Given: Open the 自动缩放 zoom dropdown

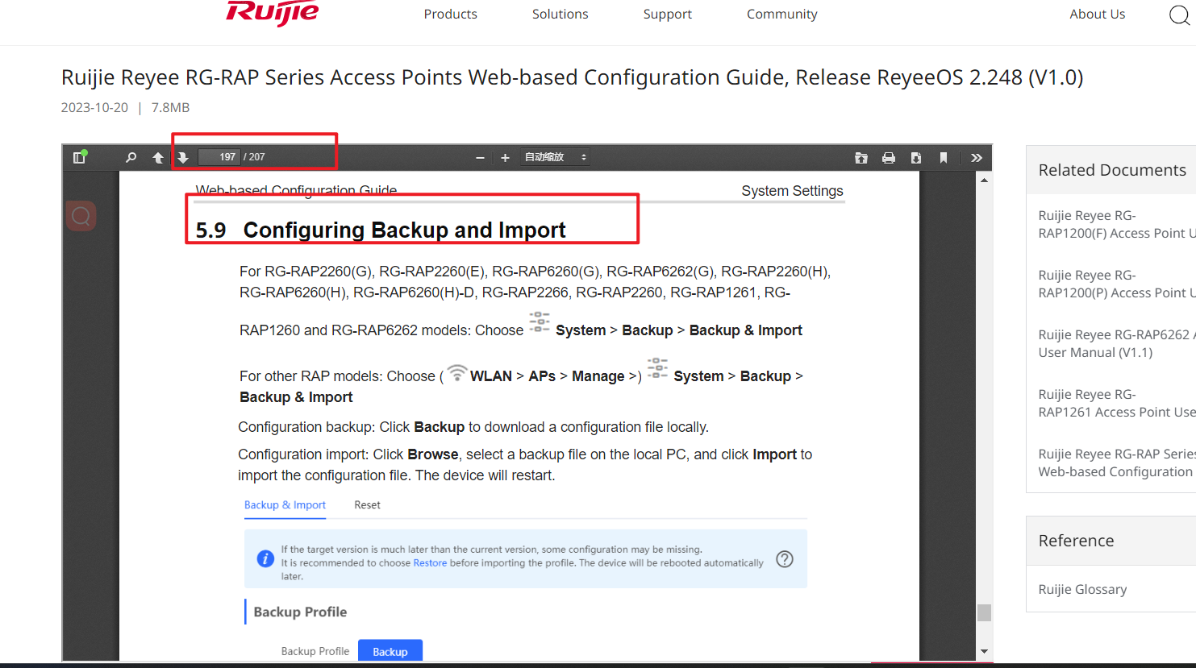Looking at the screenshot, I should tap(556, 157).
